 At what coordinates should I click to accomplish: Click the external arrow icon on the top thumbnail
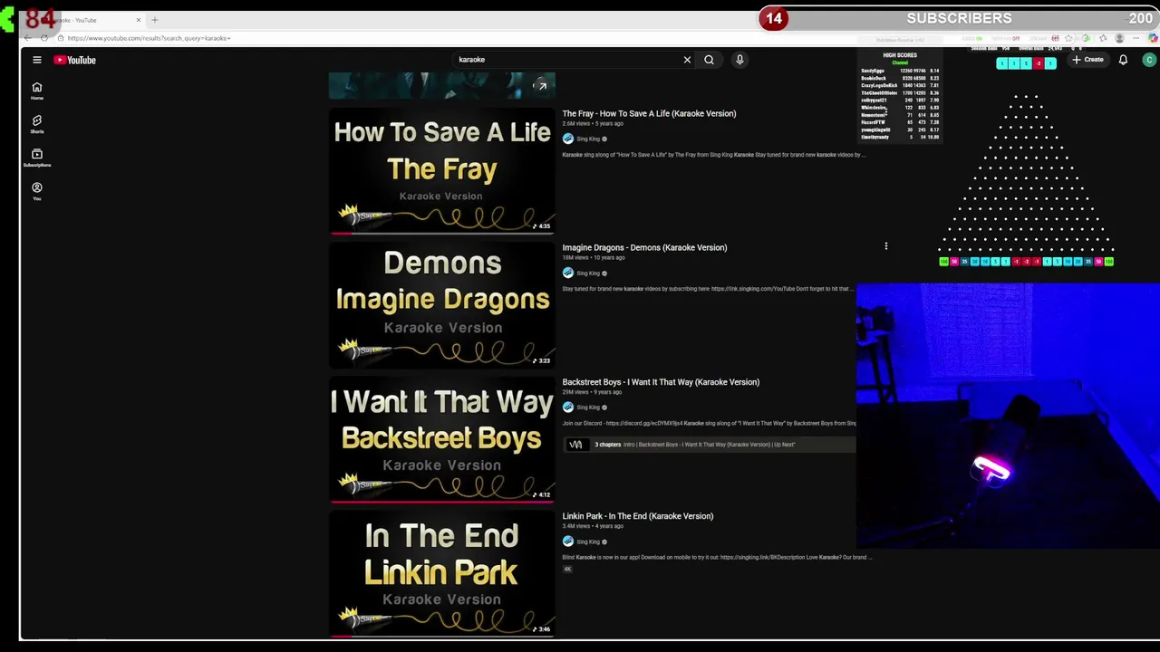pyautogui.click(x=541, y=86)
